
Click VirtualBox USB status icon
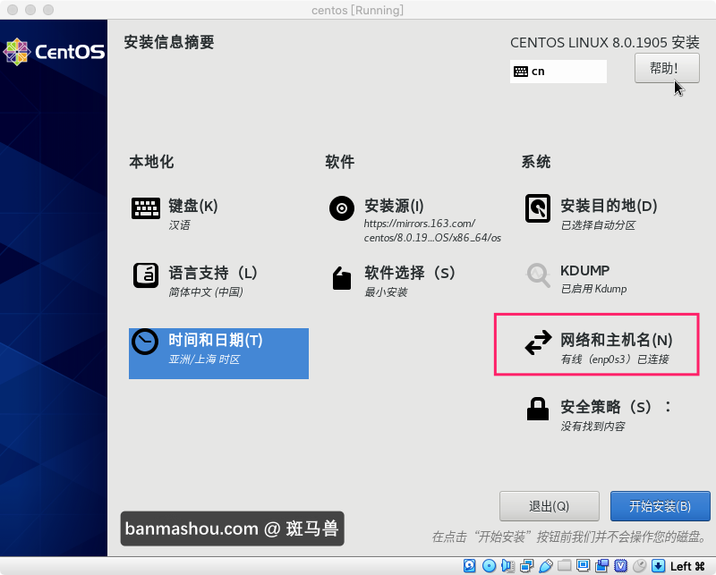pos(546,566)
